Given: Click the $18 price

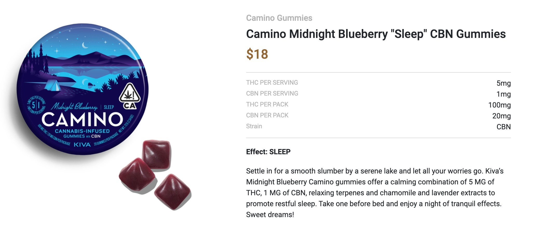Looking at the screenshot, I should point(257,54).
